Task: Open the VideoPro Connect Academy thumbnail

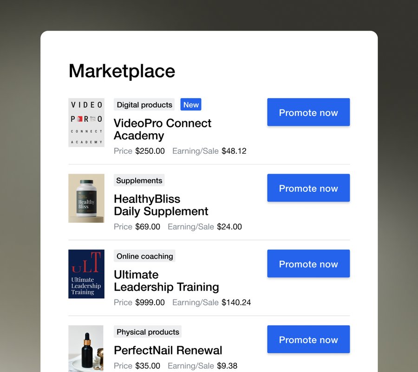Action: tap(86, 123)
